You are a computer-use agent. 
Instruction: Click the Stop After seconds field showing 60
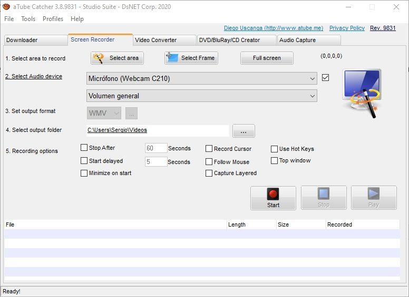(156, 148)
